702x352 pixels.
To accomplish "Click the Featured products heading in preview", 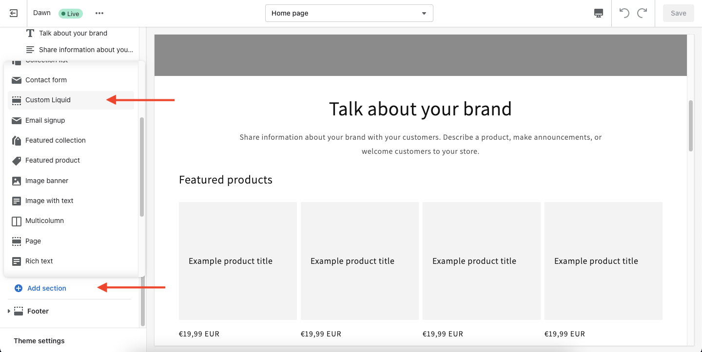I will [226, 180].
